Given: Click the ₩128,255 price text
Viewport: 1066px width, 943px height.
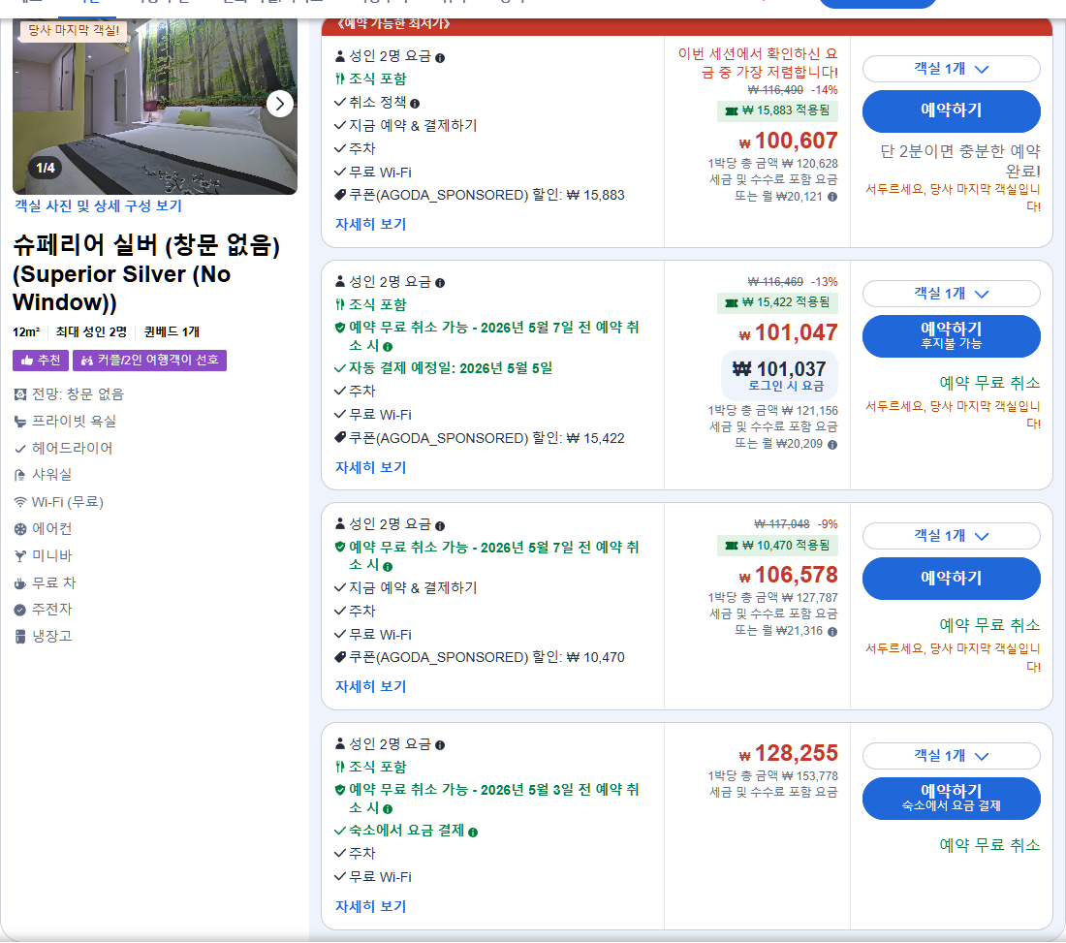Looking at the screenshot, I should tap(789, 753).
